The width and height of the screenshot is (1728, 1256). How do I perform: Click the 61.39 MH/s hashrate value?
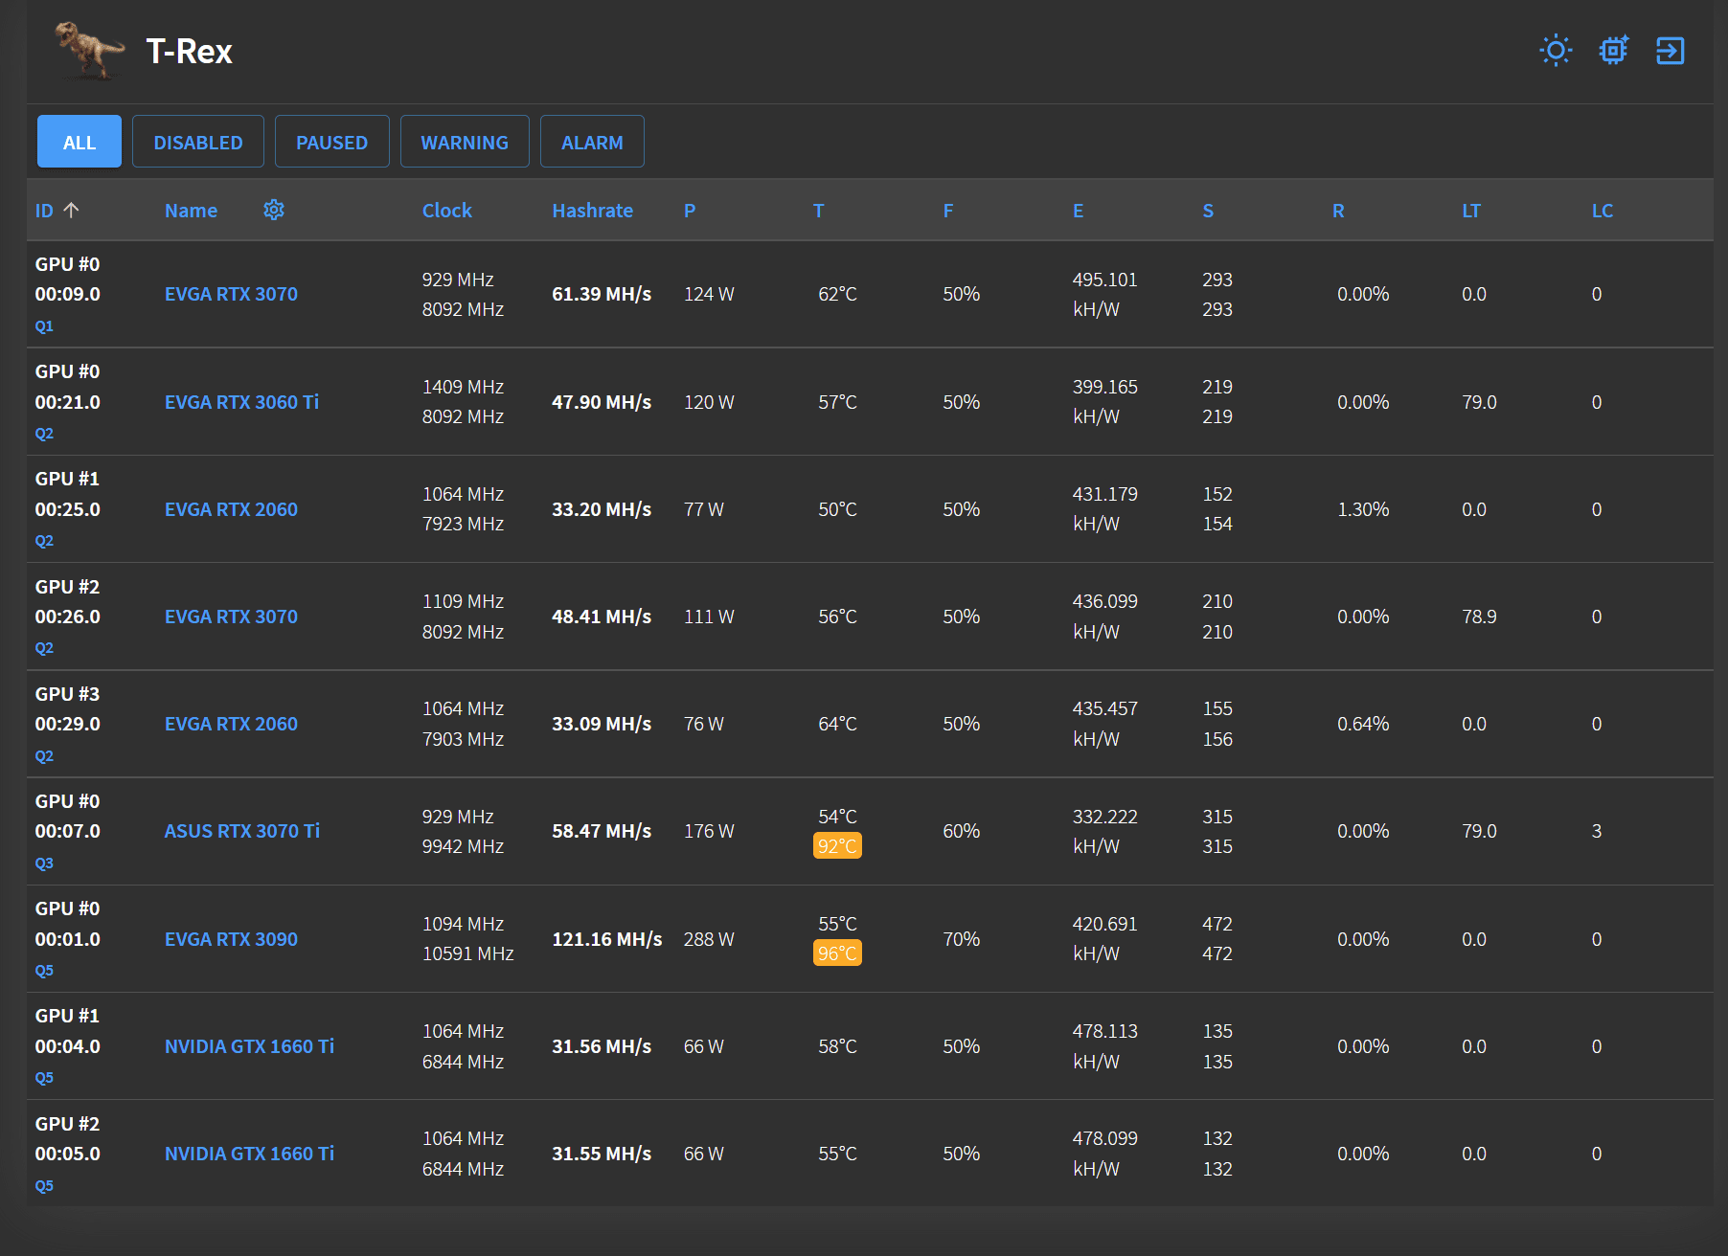point(602,294)
